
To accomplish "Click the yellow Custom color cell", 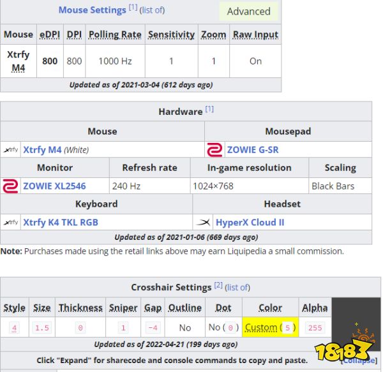I will click(x=270, y=327).
